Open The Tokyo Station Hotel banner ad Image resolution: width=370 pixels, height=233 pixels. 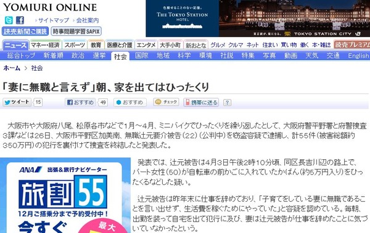[258, 18]
